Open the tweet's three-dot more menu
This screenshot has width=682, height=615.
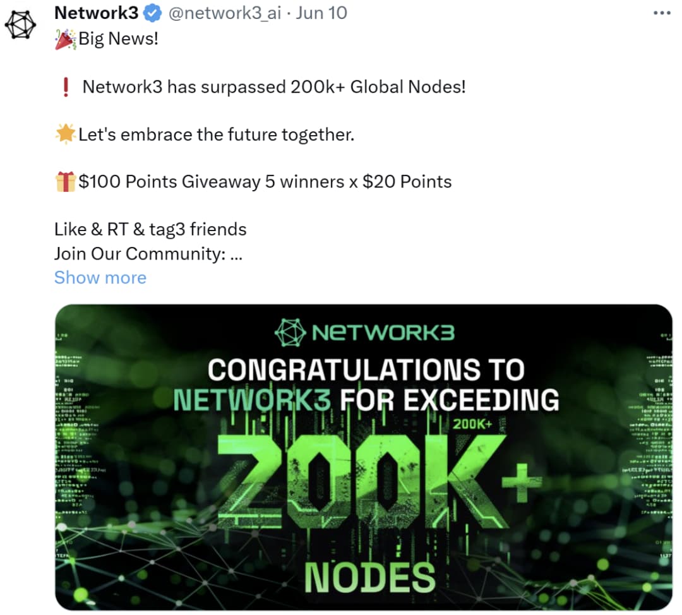pyautogui.click(x=662, y=13)
